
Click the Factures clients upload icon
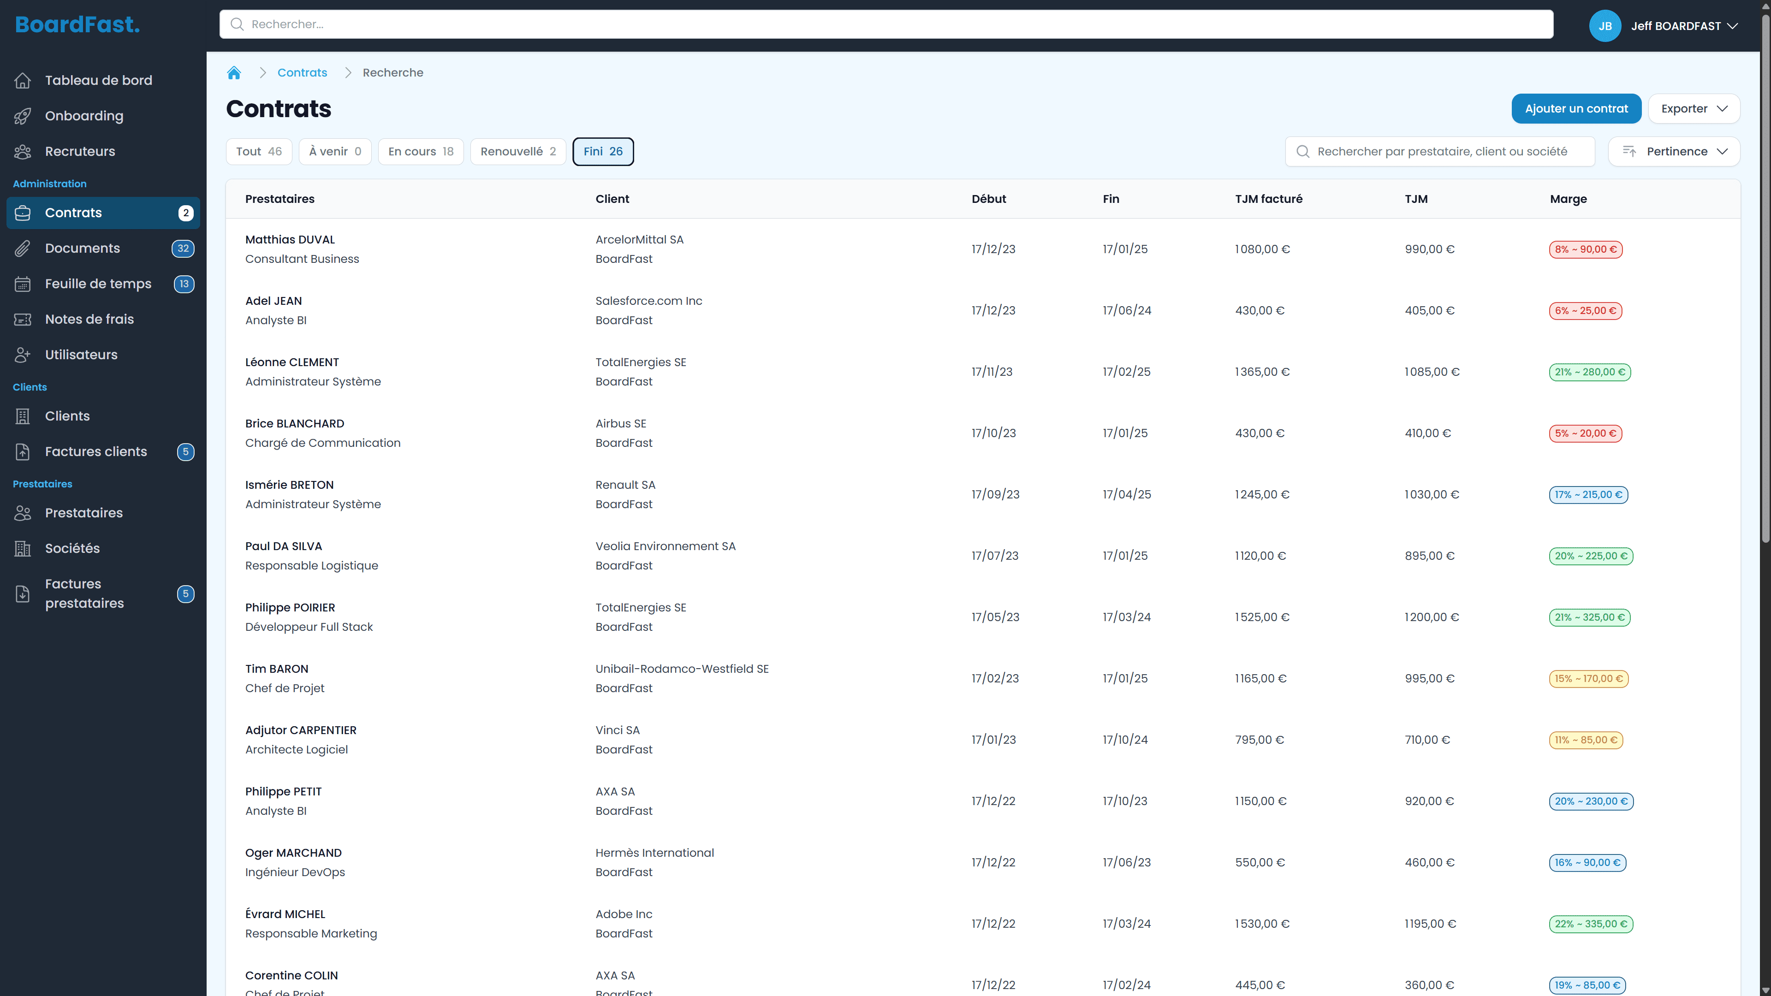point(23,451)
